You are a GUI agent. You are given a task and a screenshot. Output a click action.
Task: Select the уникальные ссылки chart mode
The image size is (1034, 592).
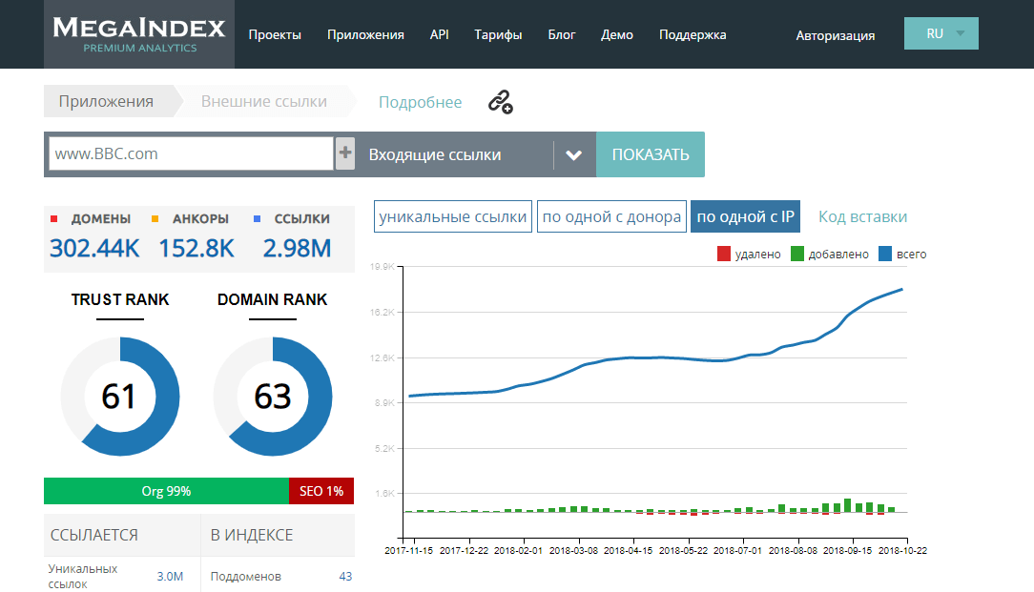click(x=453, y=216)
